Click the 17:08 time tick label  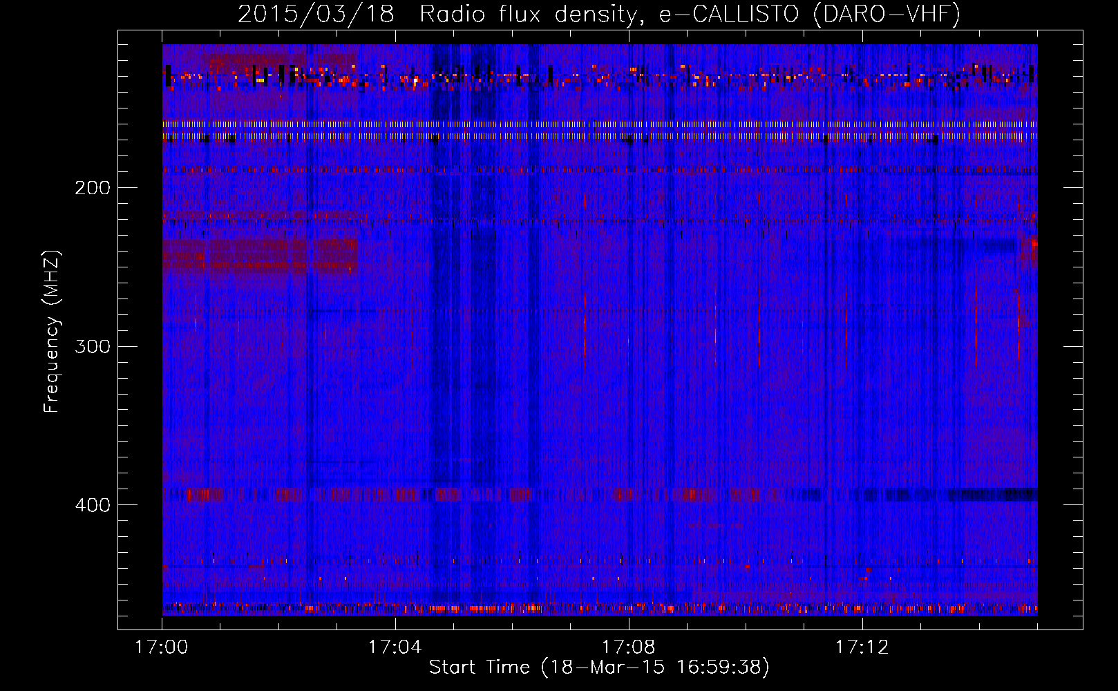pyautogui.click(x=628, y=647)
